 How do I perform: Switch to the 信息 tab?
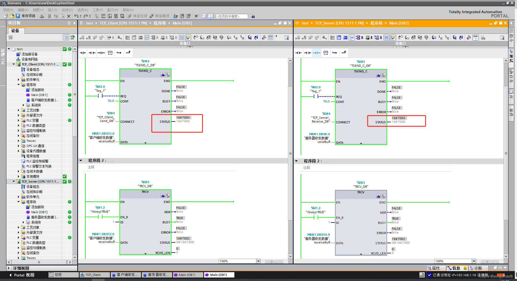[x=457, y=268]
